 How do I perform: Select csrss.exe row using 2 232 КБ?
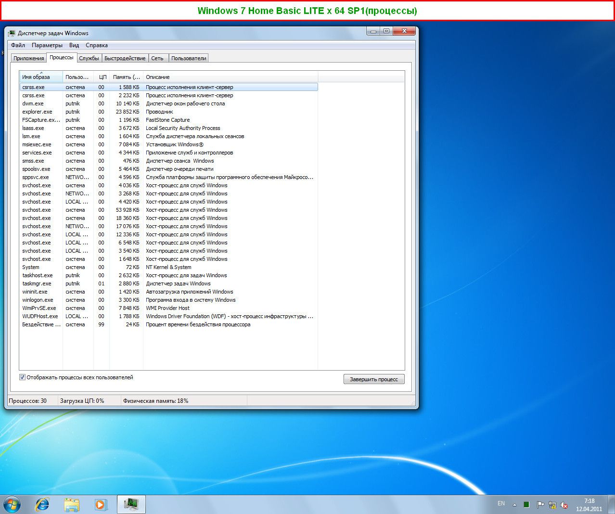(x=168, y=95)
